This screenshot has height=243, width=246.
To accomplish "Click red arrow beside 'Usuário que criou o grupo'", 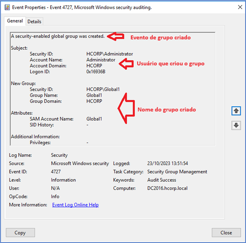I will (126, 64).
